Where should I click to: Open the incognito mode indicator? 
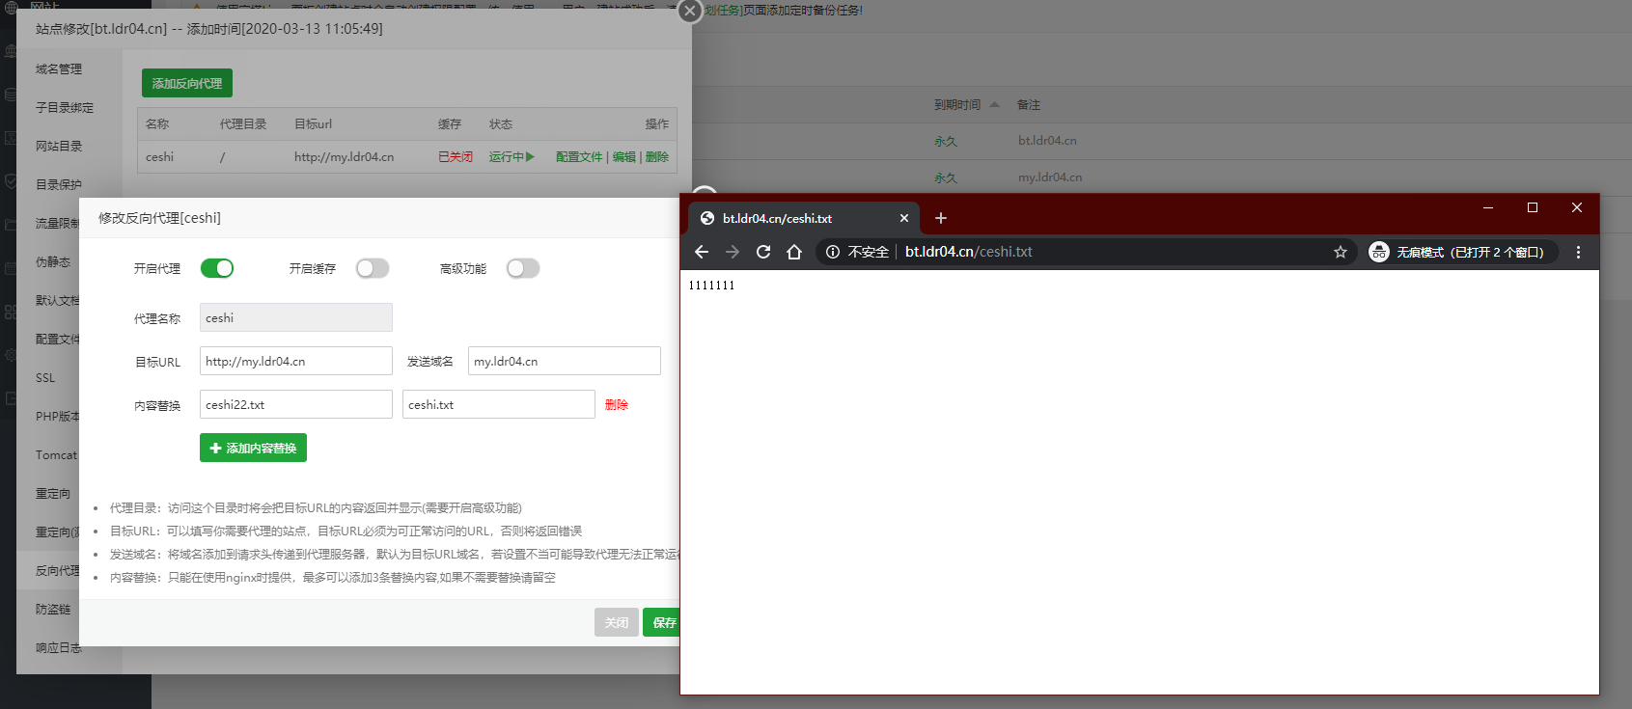pos(1462,252)
